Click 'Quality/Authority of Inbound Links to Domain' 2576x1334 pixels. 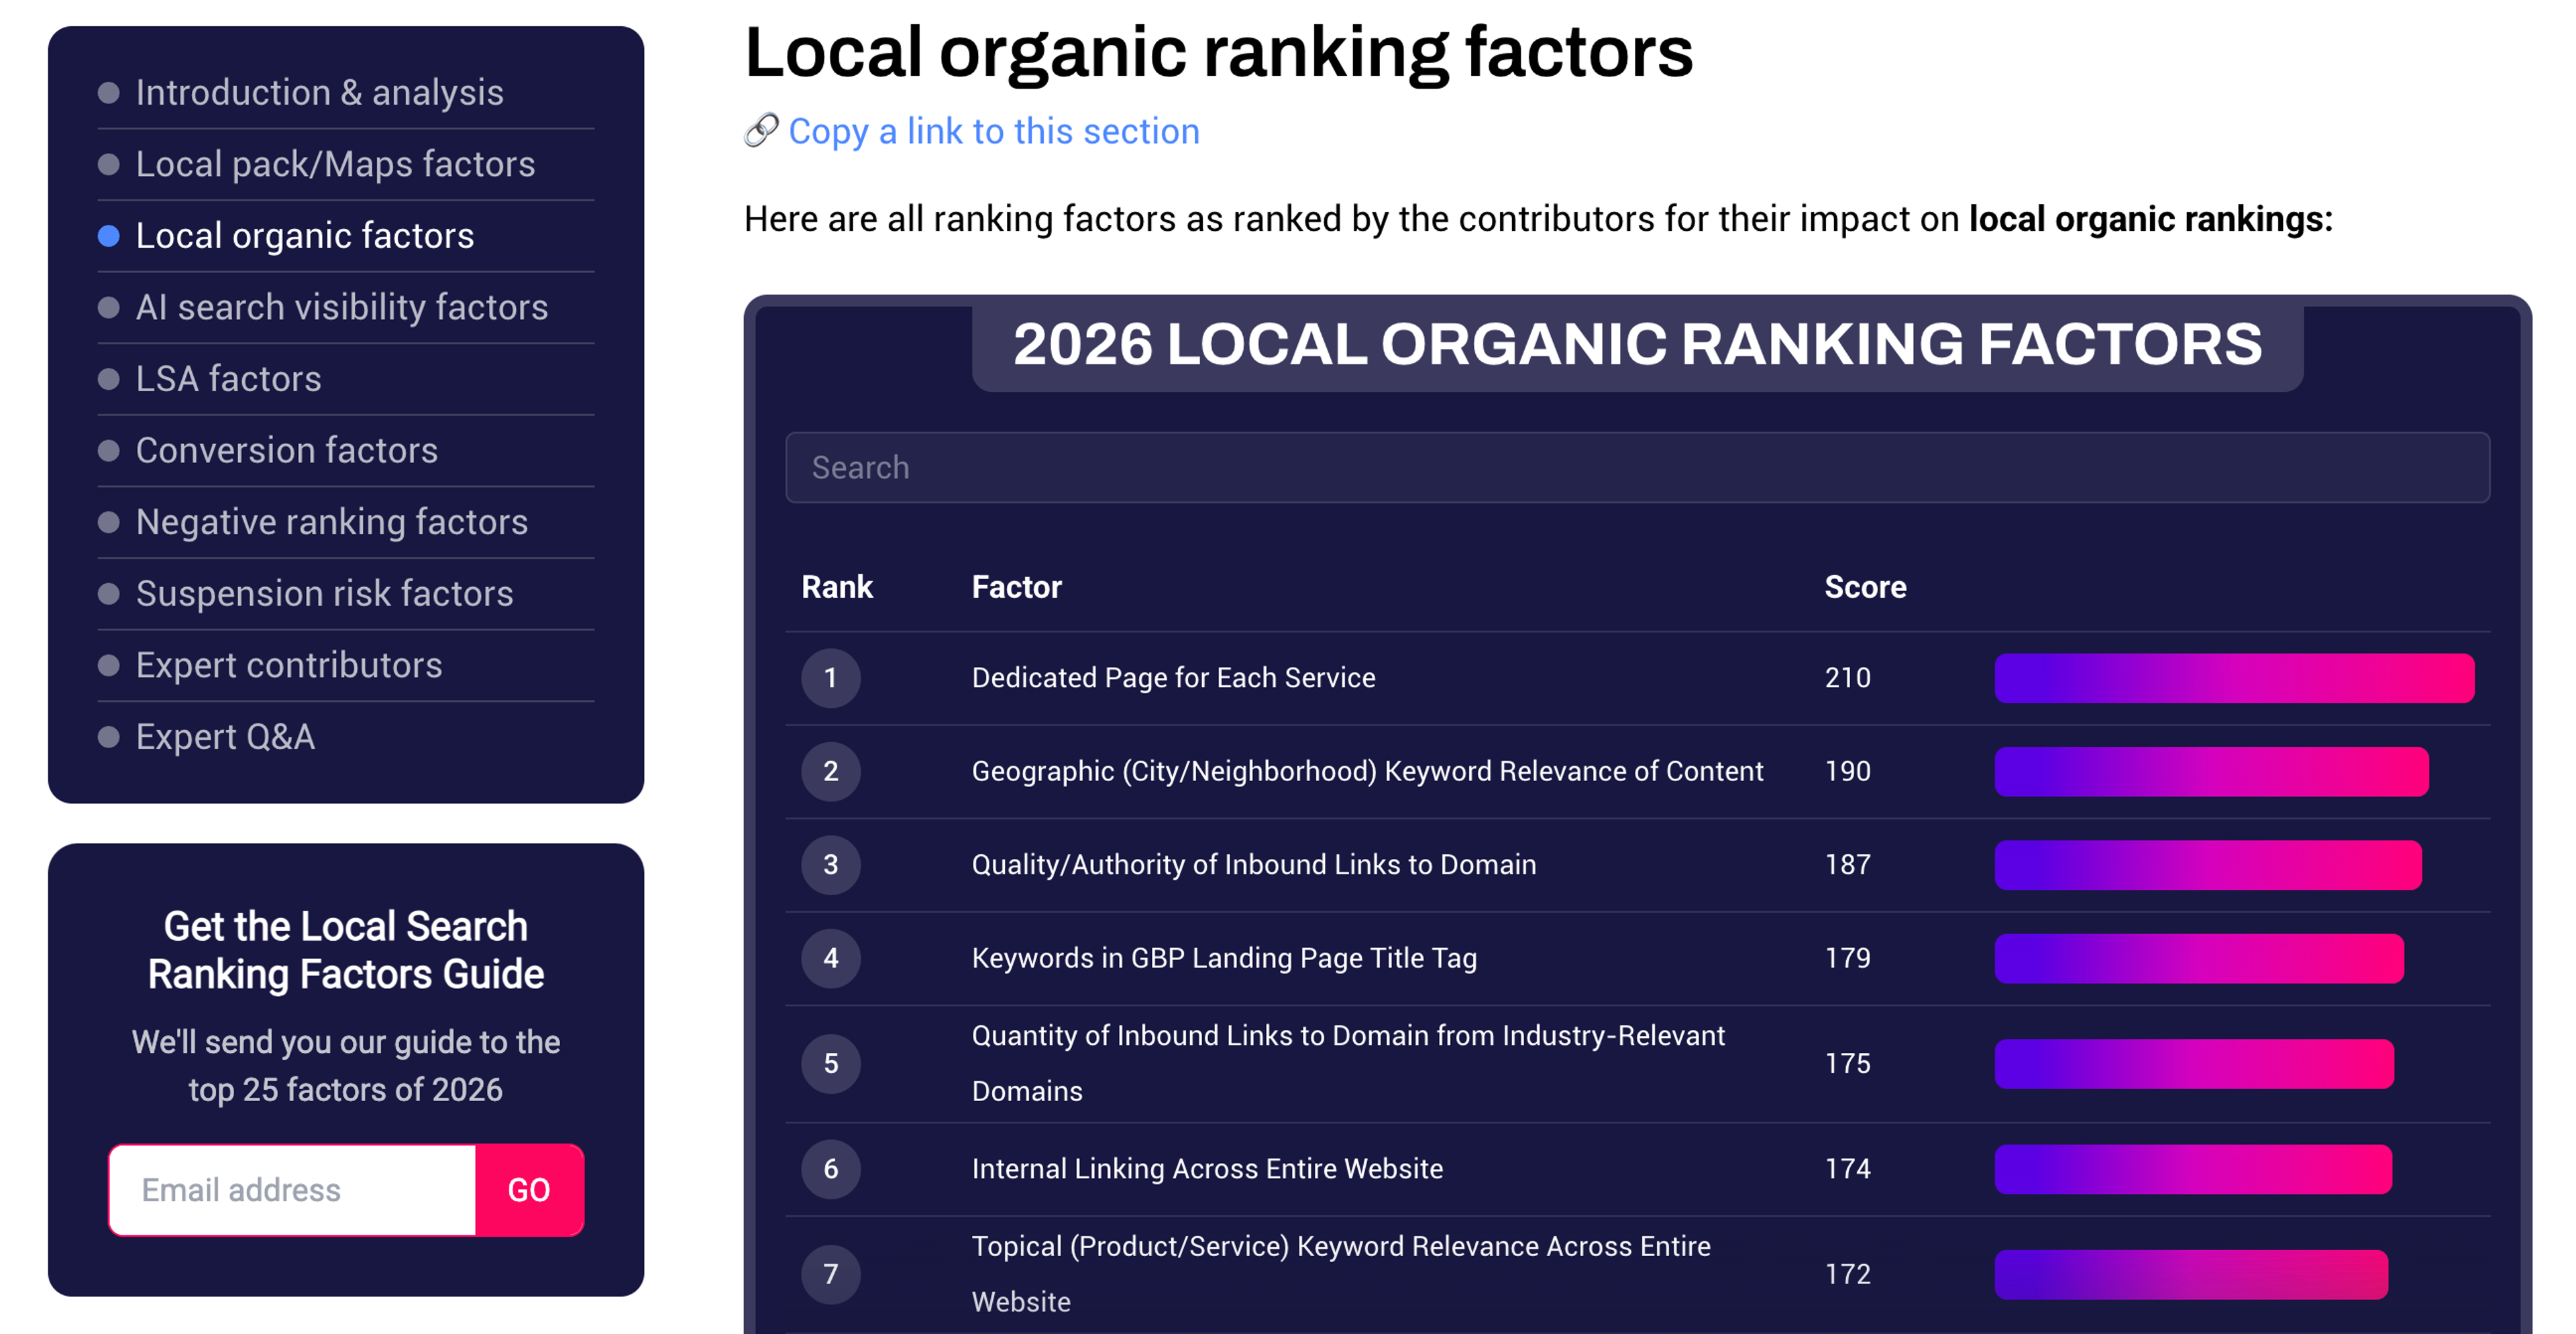pos(1253,864)
